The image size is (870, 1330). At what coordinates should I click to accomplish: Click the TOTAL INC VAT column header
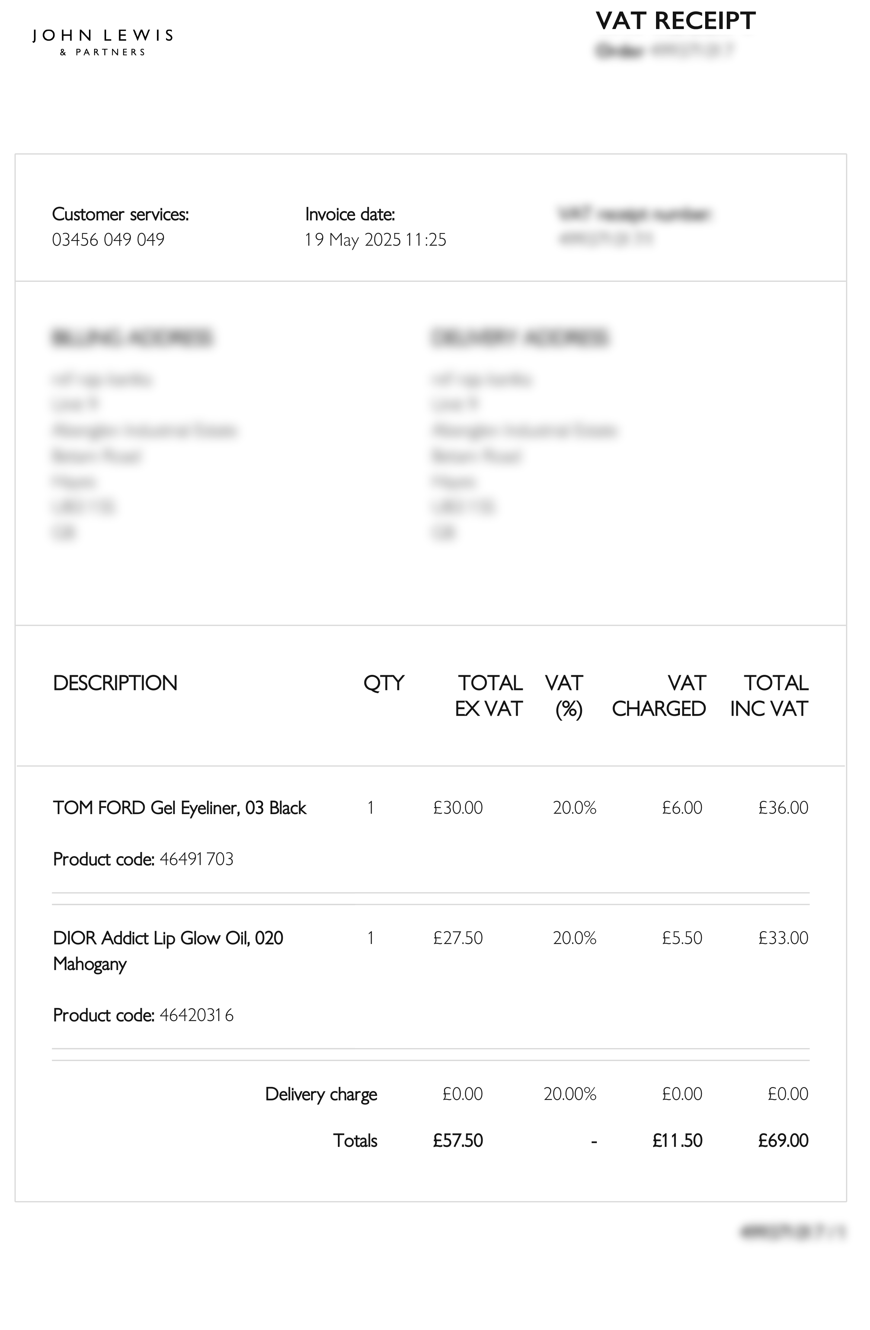[x=769, y=696]
